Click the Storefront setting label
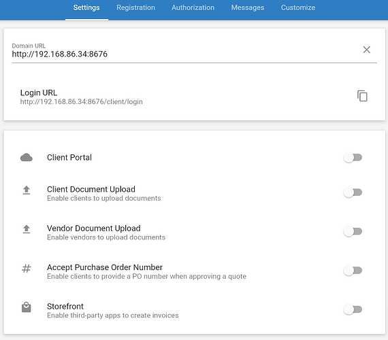The width and height of the screenshot is (388, 340). tap(65, 307)
